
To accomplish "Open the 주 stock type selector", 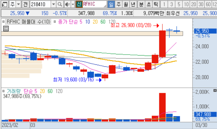I will click(12, 4).
